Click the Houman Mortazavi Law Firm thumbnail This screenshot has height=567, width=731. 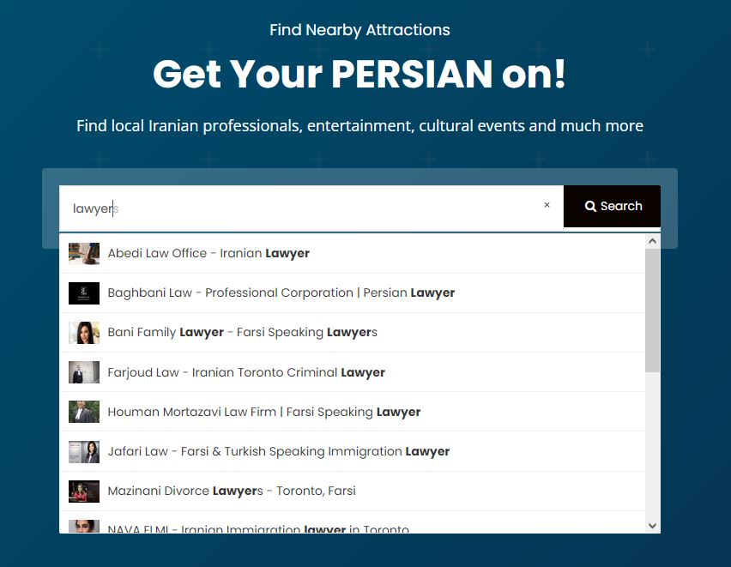[84, 412]
